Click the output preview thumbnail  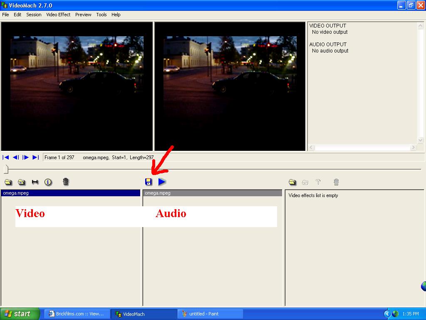click(x=230, y=86)
